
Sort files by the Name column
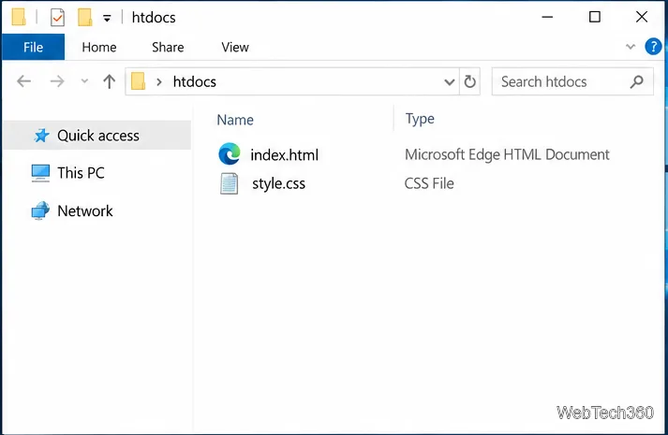pos(235,120)
